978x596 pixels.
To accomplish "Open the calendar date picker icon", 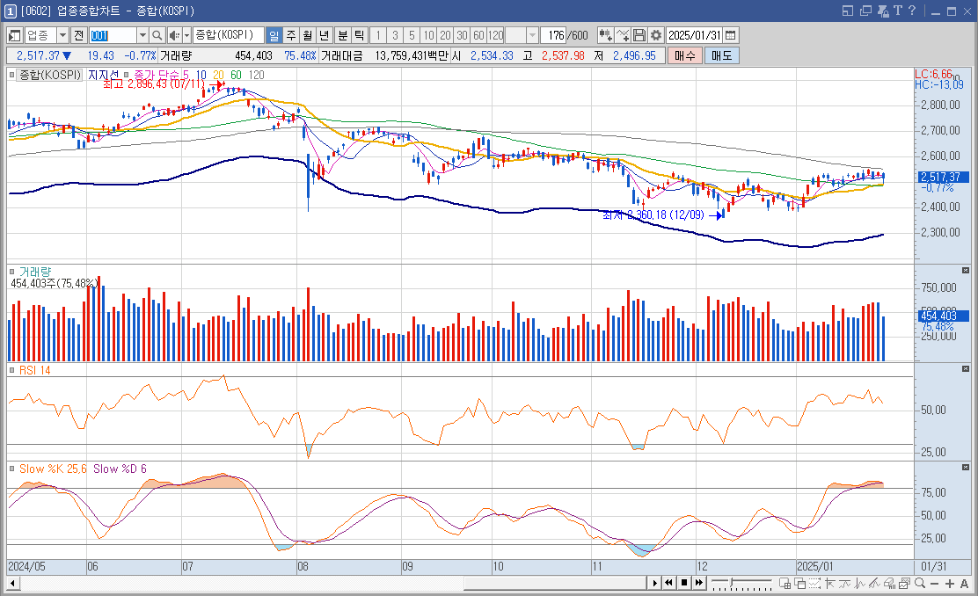I will [x=731, y=35].
